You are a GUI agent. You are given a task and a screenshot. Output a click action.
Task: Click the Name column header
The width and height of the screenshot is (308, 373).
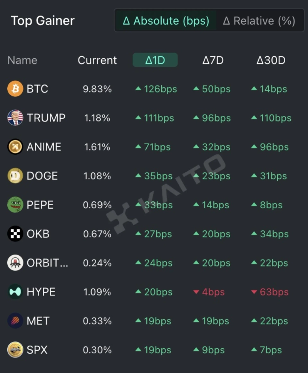point(22,60)
